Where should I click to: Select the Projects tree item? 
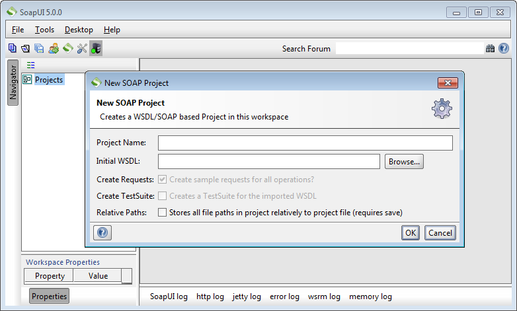pos(49,79)
